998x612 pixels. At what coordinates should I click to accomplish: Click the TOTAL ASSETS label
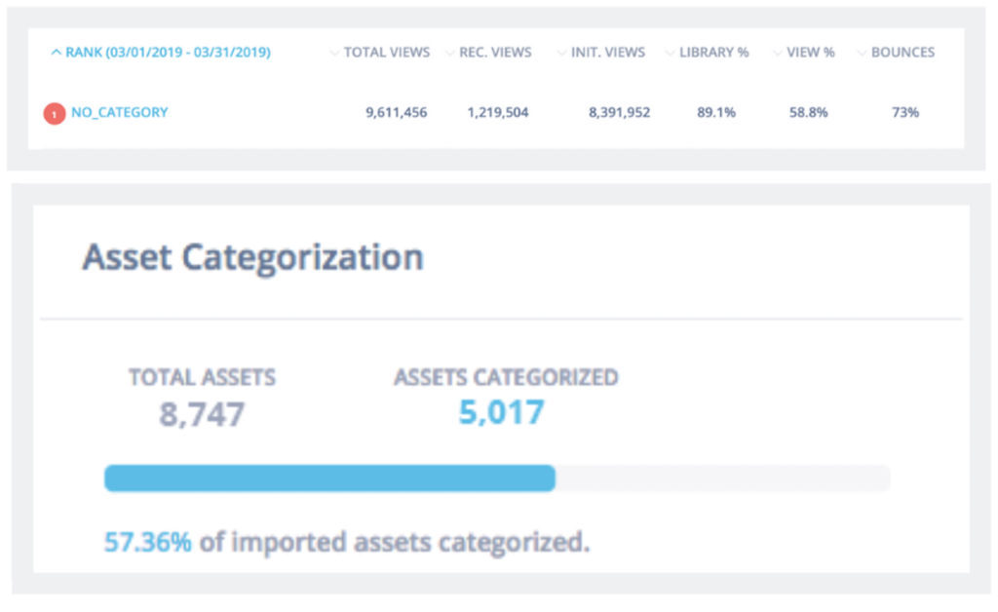[203, 377]
